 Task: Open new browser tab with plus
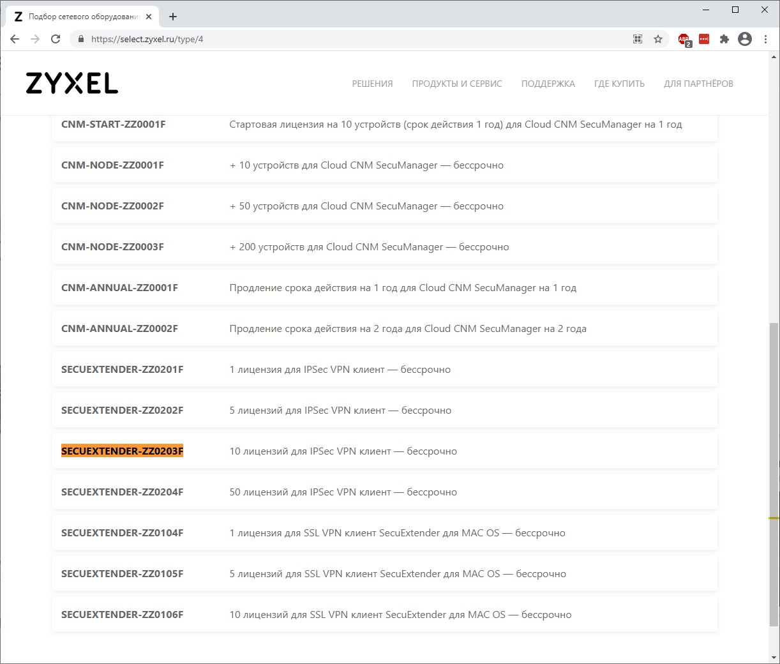tap(173, 17)
